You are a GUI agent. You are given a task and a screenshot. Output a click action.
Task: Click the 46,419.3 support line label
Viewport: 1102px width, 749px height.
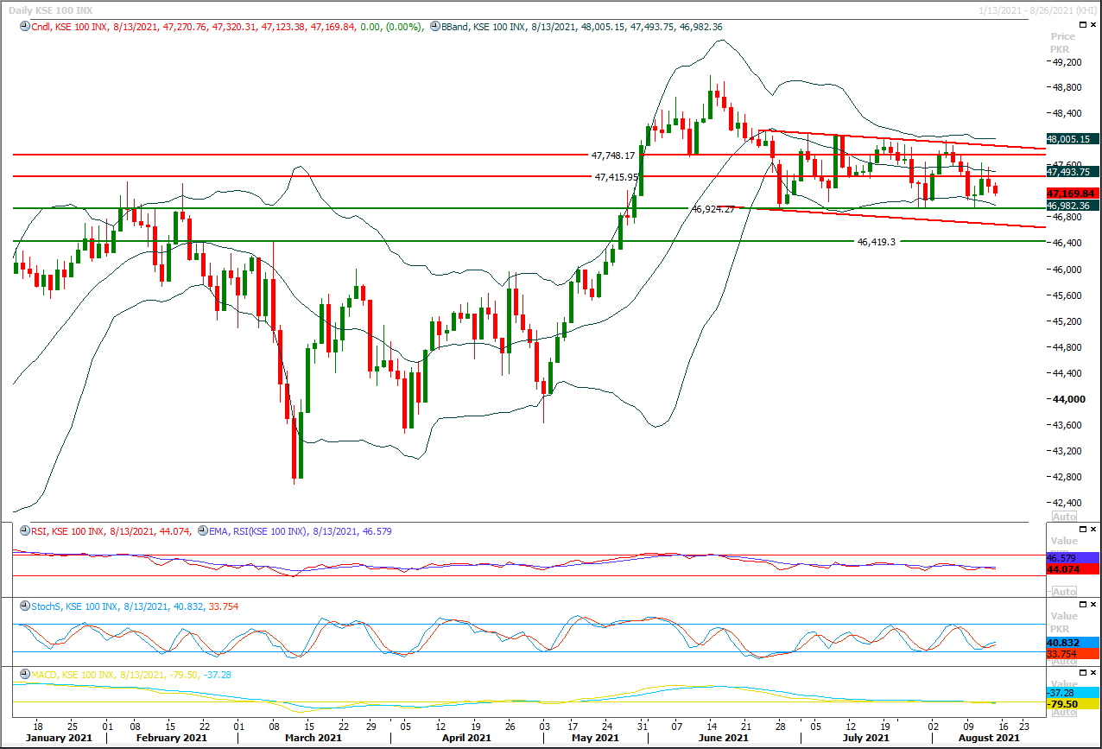click(877, 243)
